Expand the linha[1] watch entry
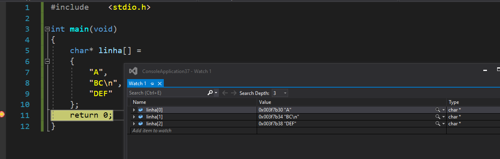 [134, 117]
